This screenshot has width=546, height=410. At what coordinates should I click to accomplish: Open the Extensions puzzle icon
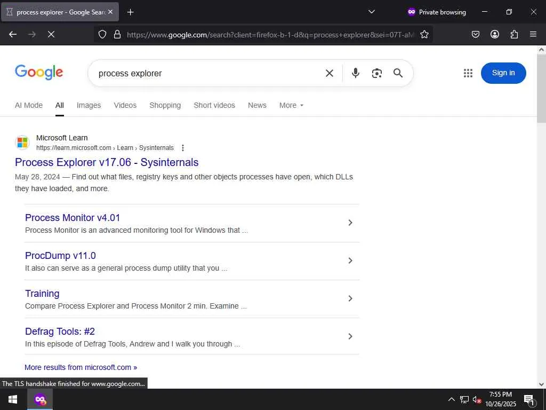pos(514,34)
